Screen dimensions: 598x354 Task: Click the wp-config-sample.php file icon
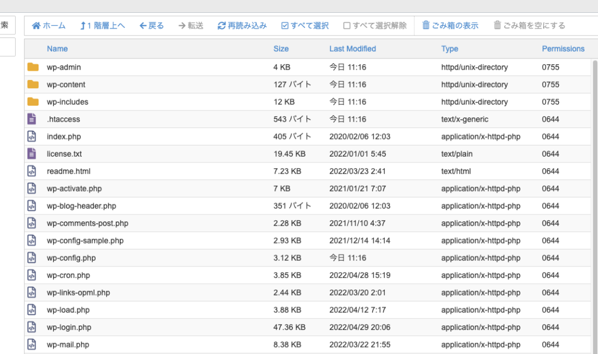pyautogui.click(x=32, y=241)
